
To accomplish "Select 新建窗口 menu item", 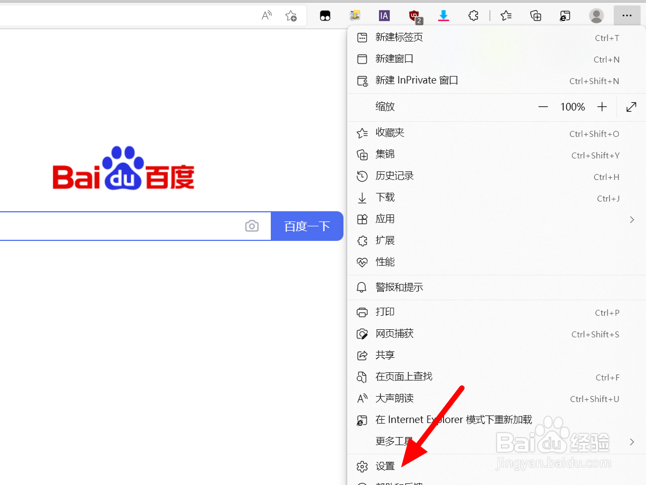I will (496, 59).
